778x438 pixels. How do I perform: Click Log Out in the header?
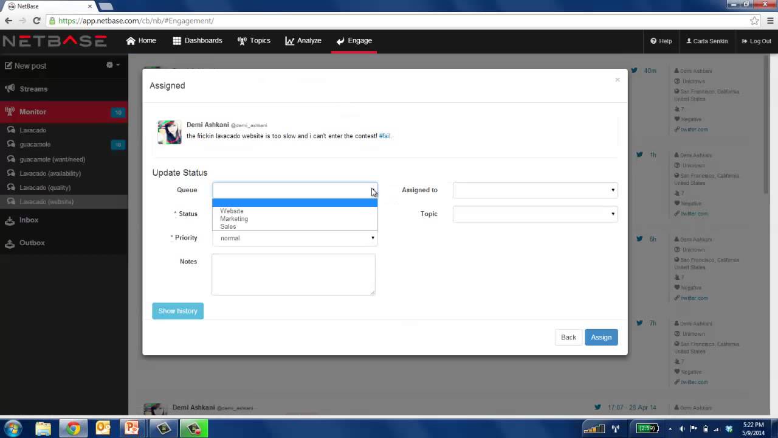tap(757, 41)
